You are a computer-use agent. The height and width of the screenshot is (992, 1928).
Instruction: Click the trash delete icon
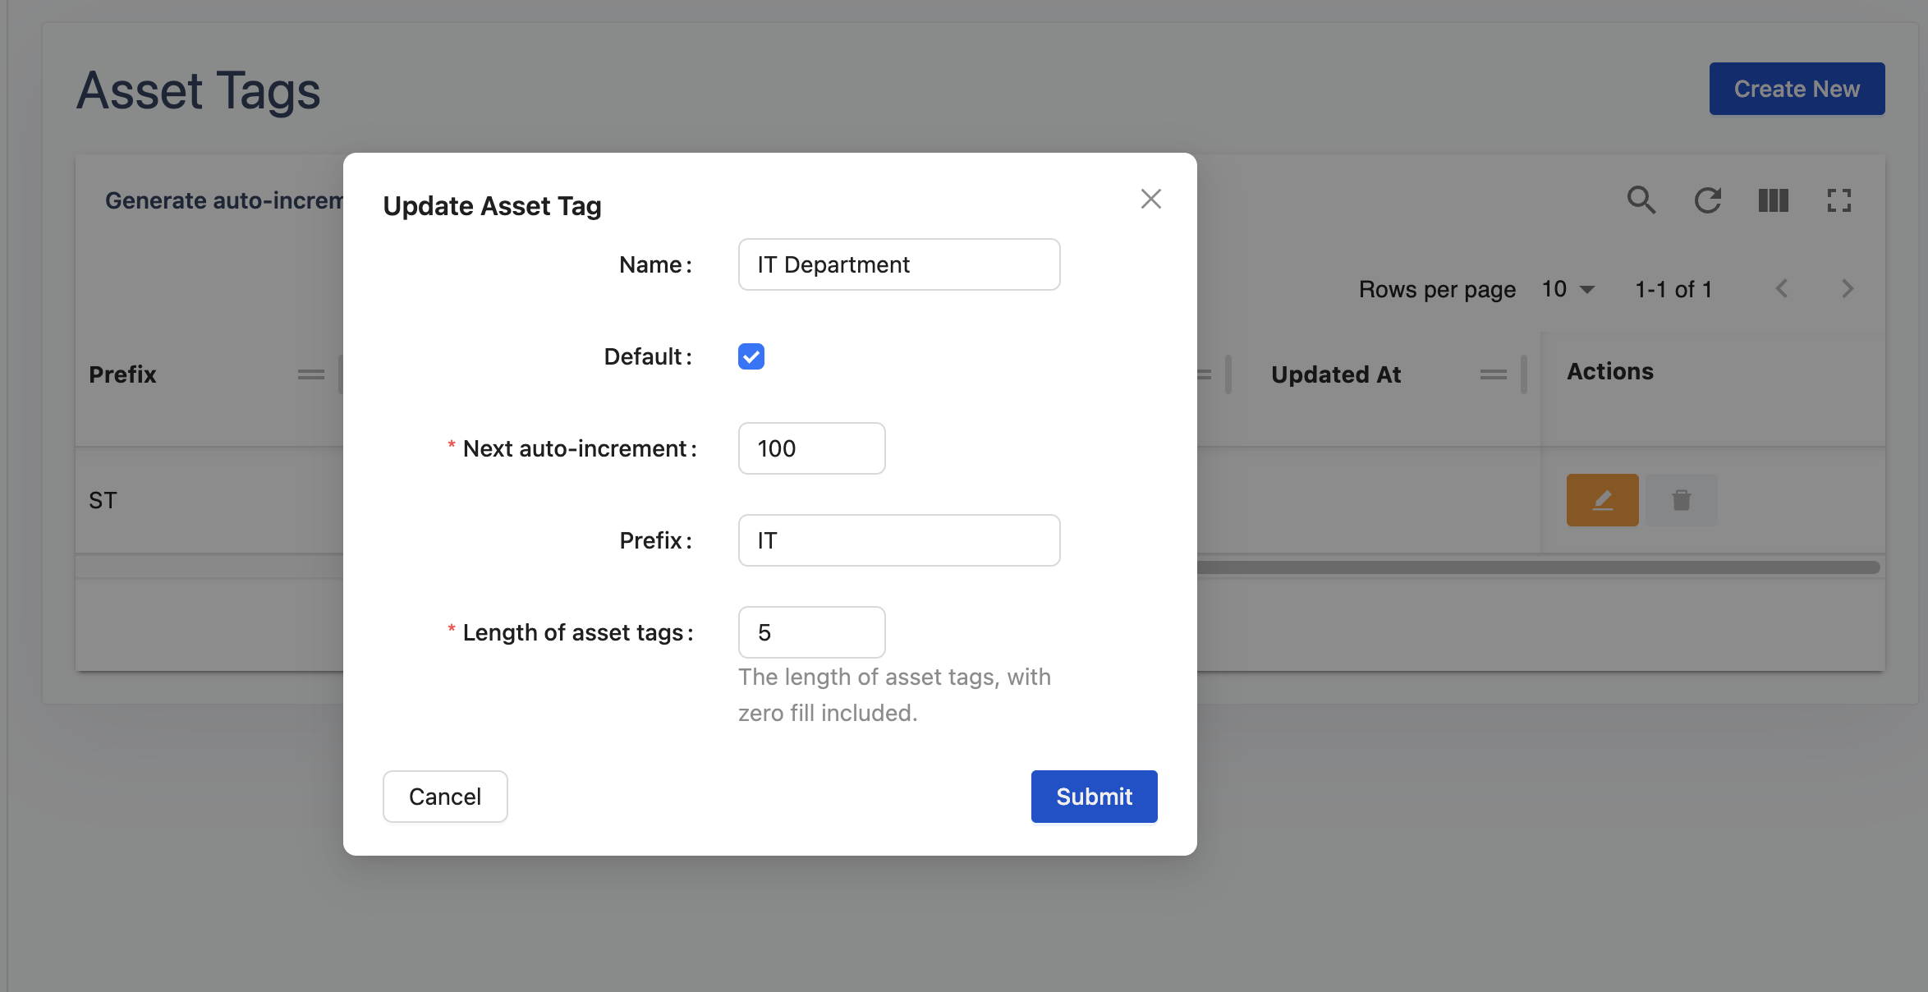[1681, 500]
